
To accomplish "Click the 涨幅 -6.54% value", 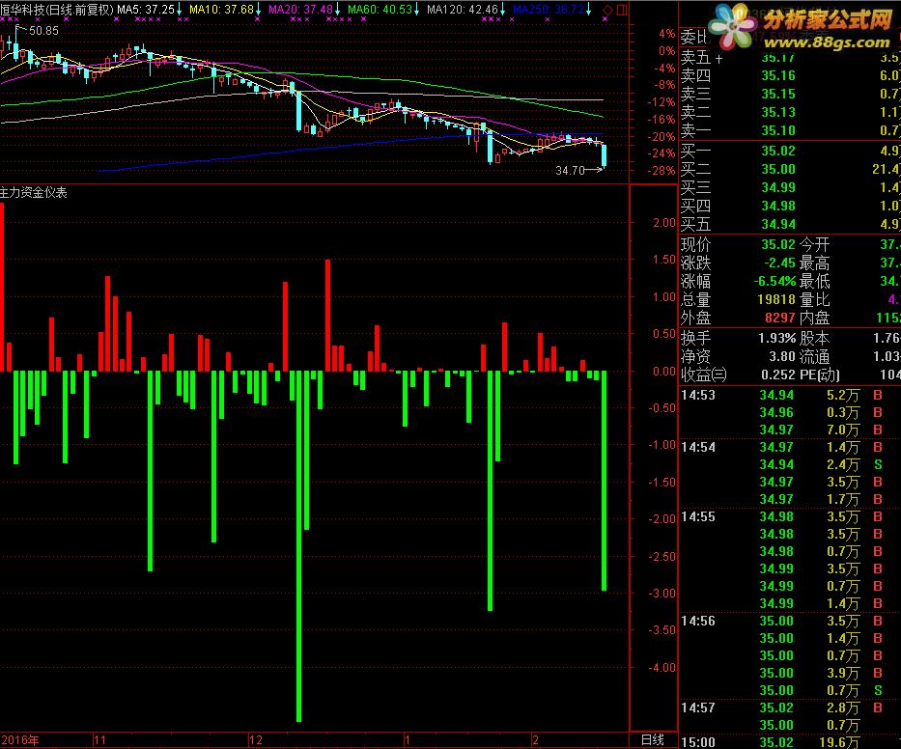I will [774, 282].
